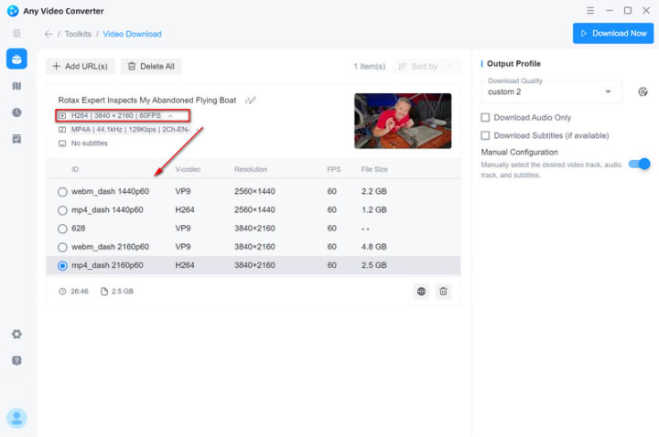
Task: Open the Sort by dropdown
Action: tap(427, 67)
